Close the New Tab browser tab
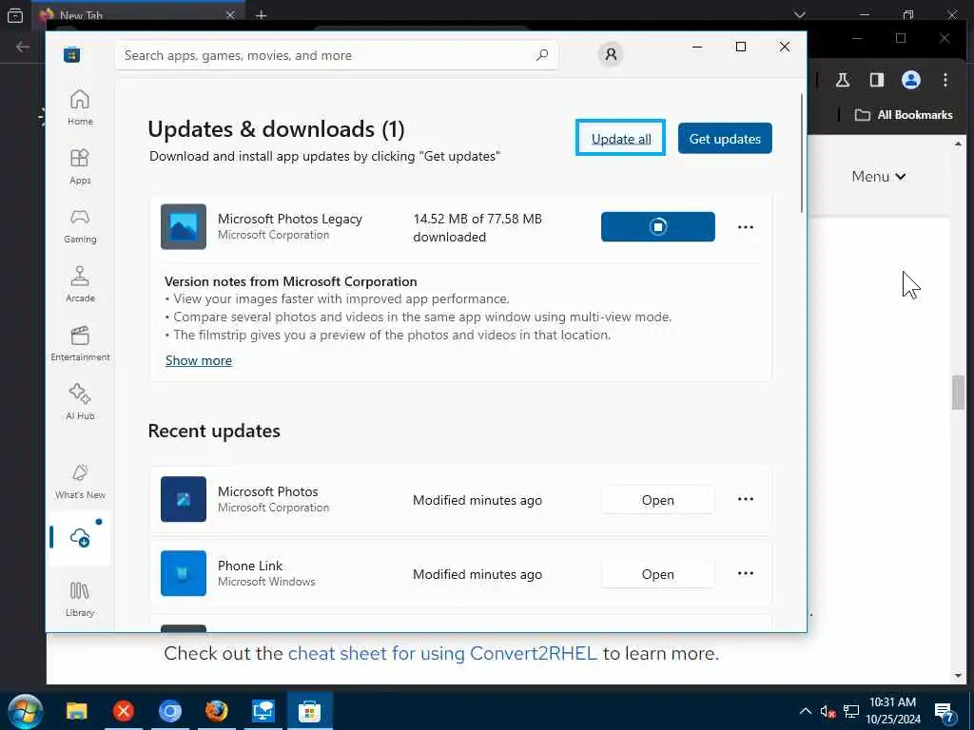Screen dimensions: 974x730 click(x=230, y=15)
